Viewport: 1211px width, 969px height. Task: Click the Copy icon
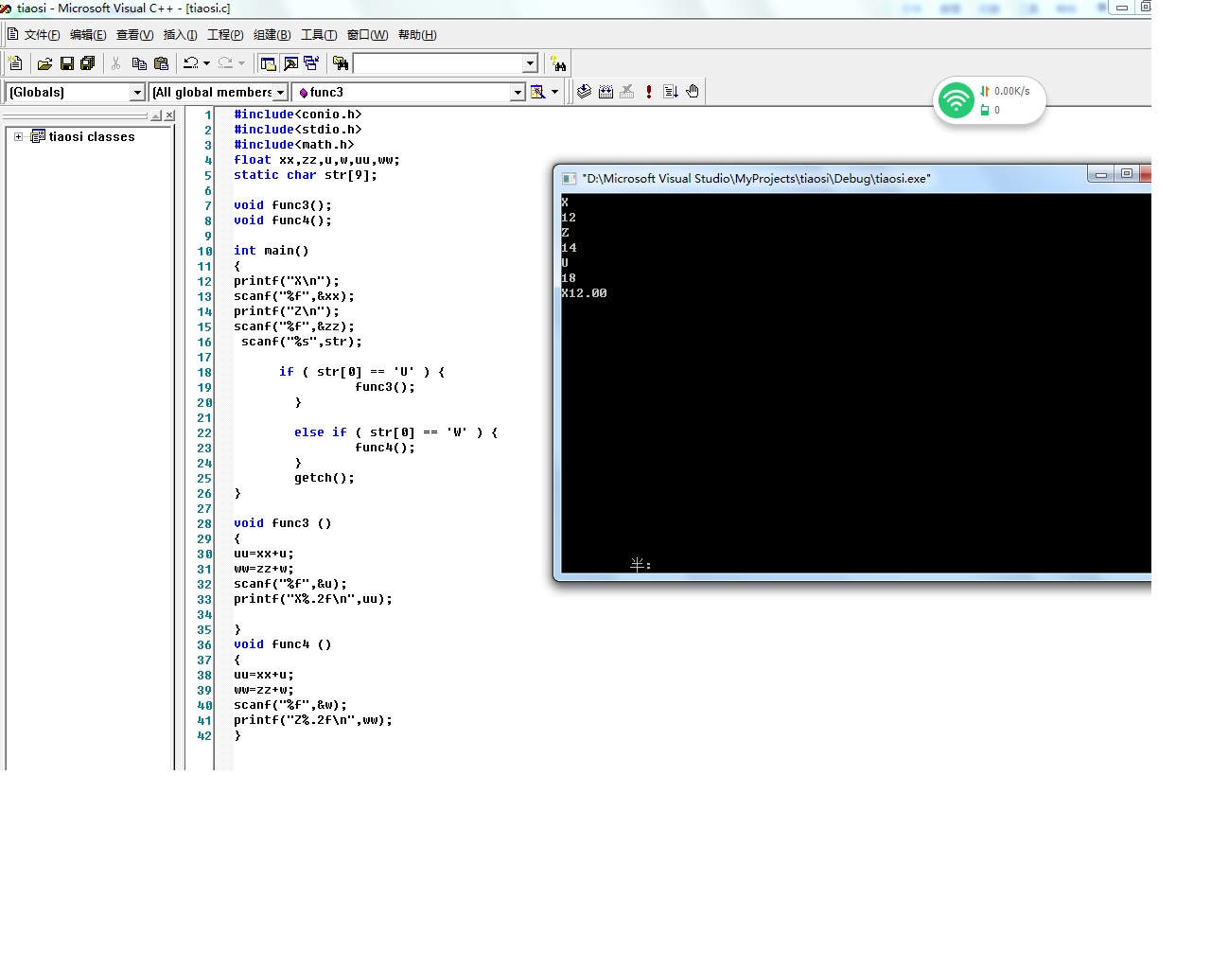click(x=139, y=63)
